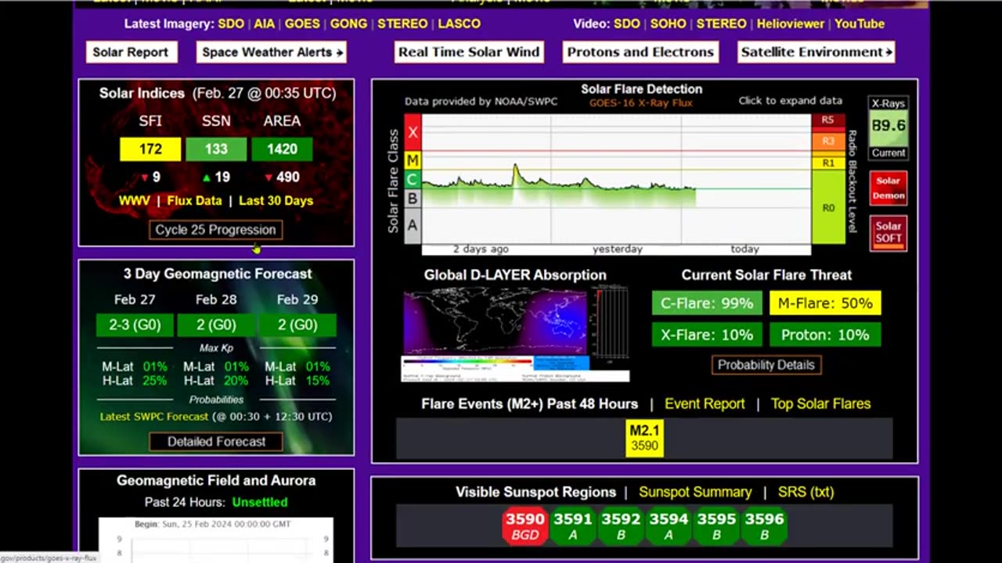Screen dimensions: 1002x563
Task: Open the Detailed Forecast button
Action: click(216, 442)
